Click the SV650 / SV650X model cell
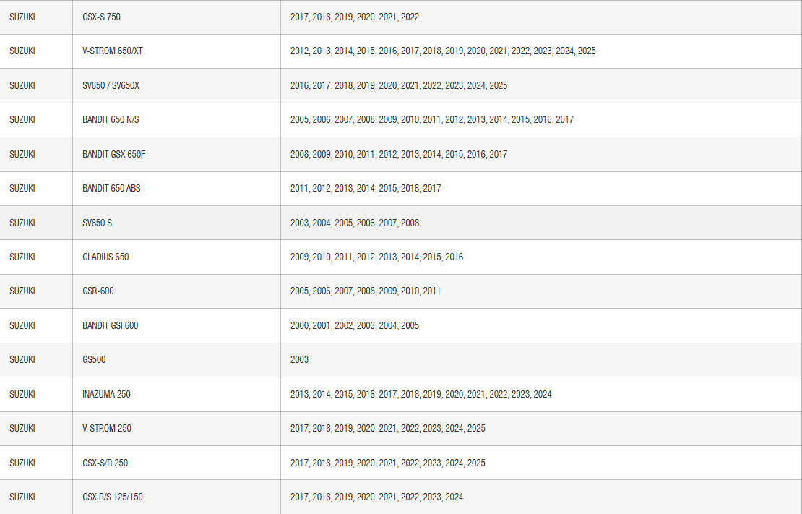This screenshot has width=802, height=514. [111, 85]
